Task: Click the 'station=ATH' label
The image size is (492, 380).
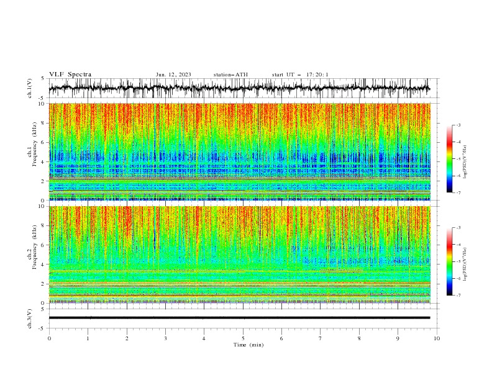Action: pos(230,75)
